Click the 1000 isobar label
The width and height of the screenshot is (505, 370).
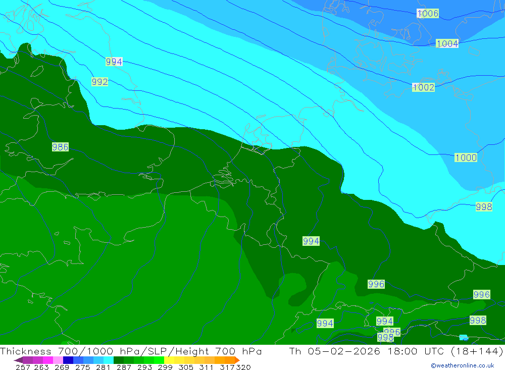(x=466, y=157)
